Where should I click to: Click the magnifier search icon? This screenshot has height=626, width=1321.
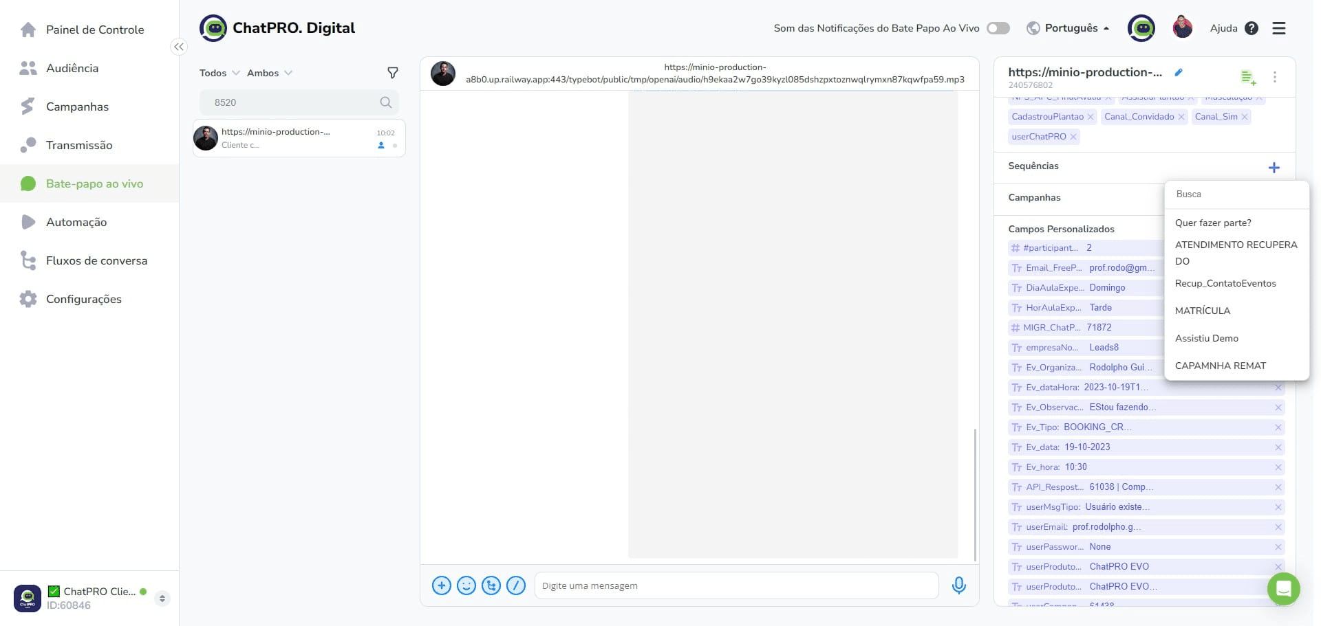[386, 102]
